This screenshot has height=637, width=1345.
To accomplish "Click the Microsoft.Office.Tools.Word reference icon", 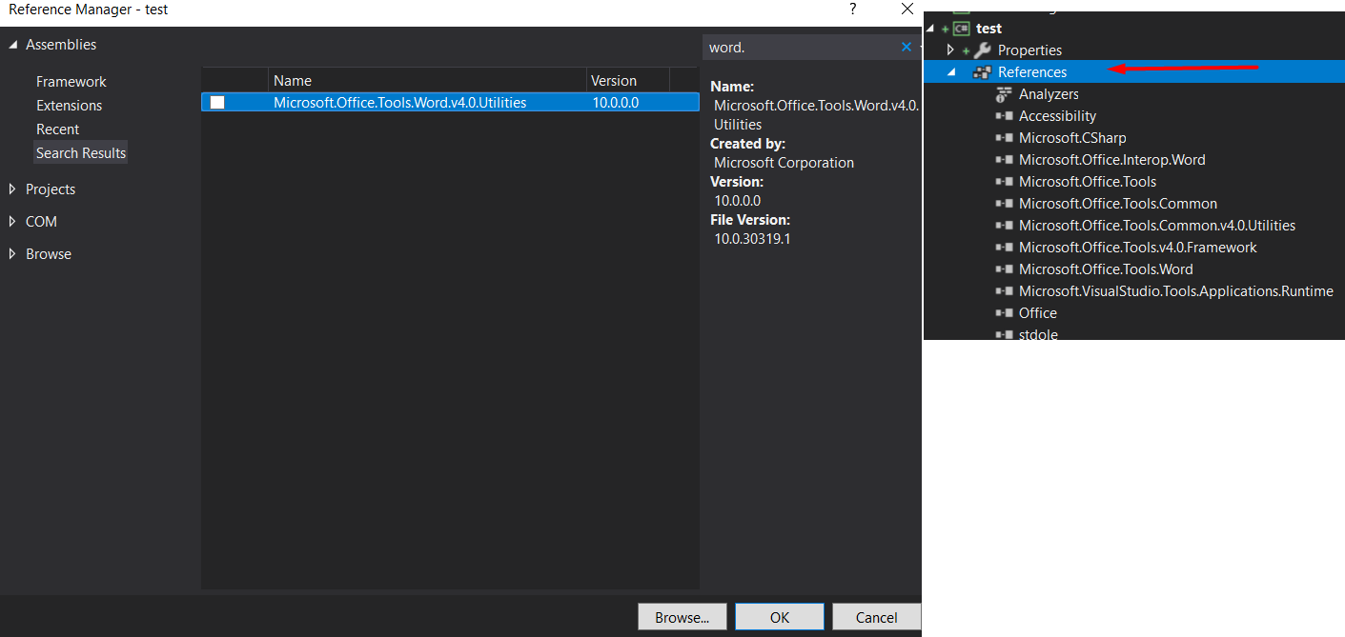I will [x=1004, y=269].
